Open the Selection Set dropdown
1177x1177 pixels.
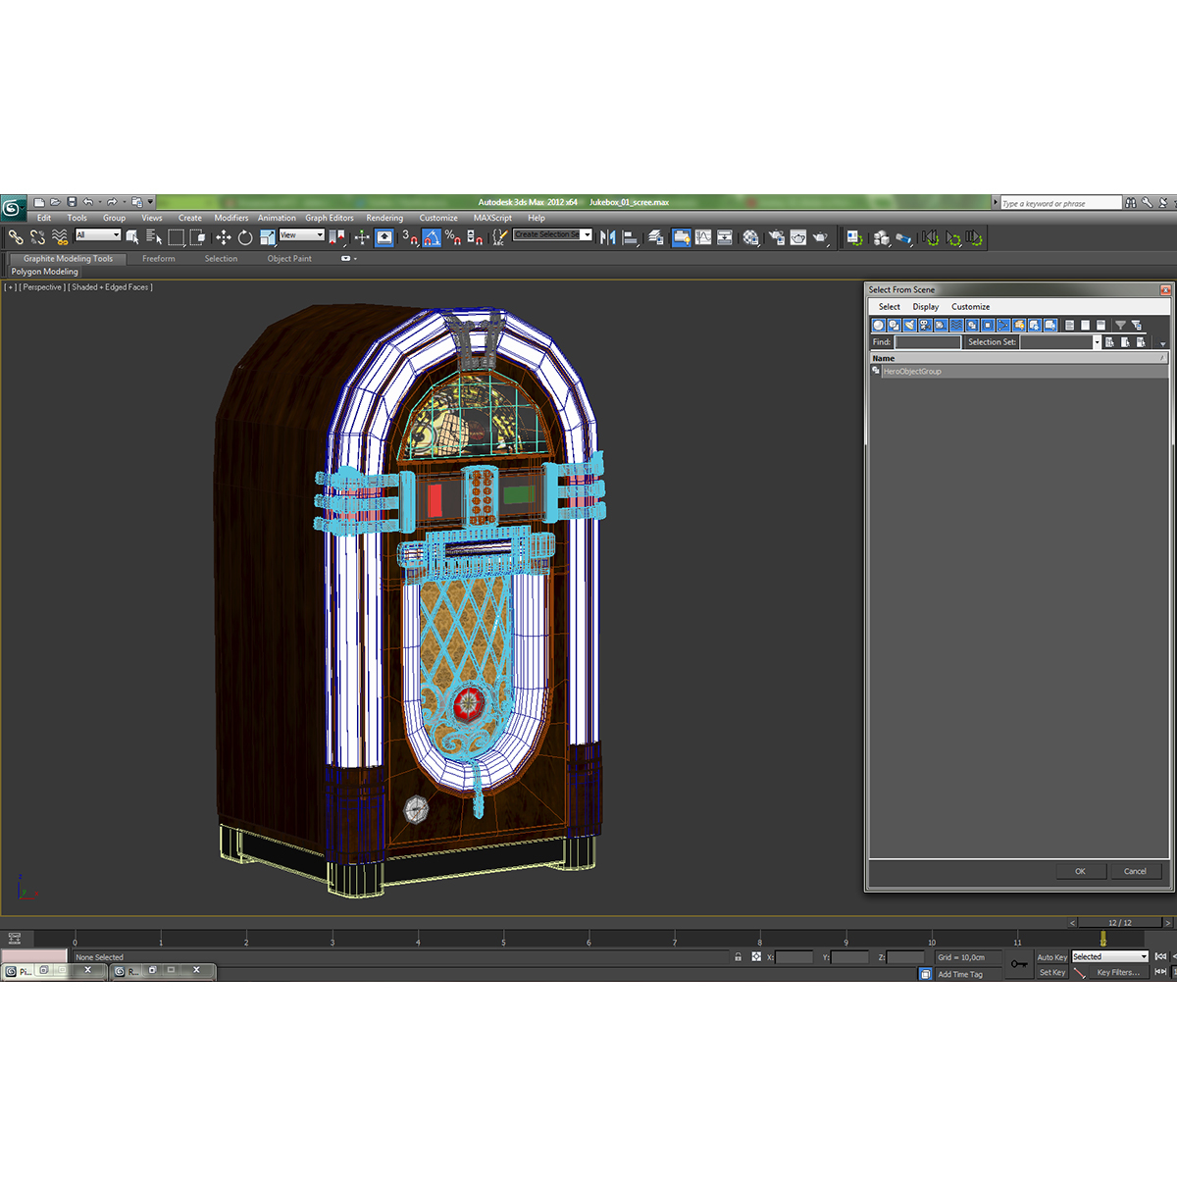point(1096,341)
